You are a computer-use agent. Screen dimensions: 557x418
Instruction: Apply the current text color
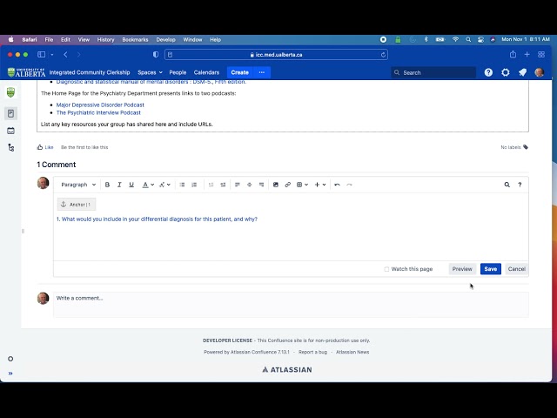pos(145,185)
